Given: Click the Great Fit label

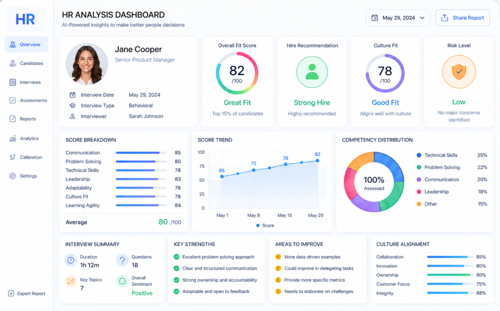Looking at the screenshot, I should pyautogui.click(x=237, y=103).
